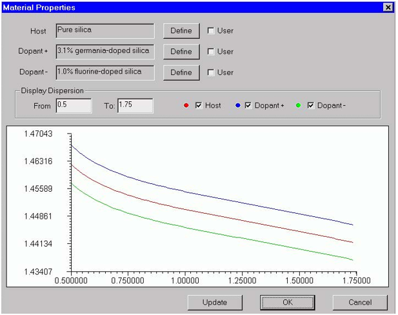
Task: Enable the User checkbox in the Dopant + row
Action: tap(210, 52)
